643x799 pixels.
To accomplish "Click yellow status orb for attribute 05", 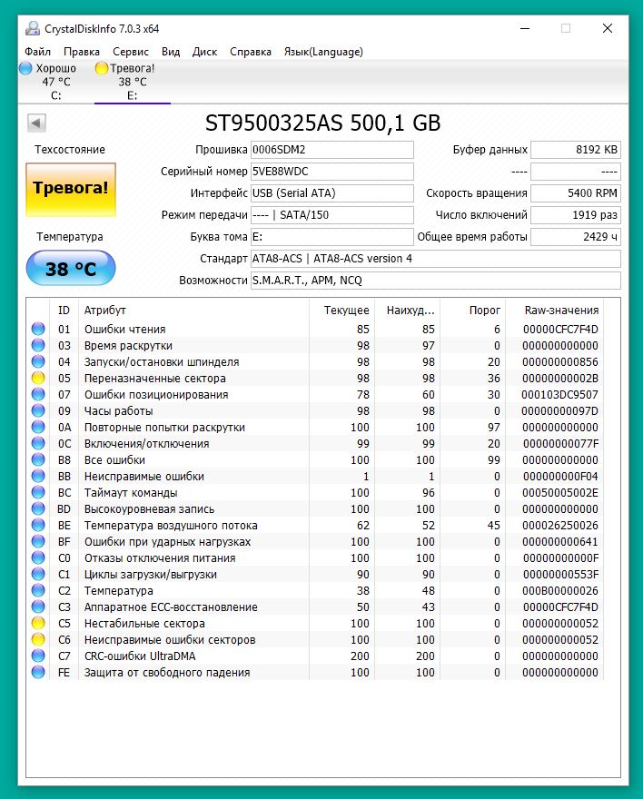I will (x=38, y=379).
